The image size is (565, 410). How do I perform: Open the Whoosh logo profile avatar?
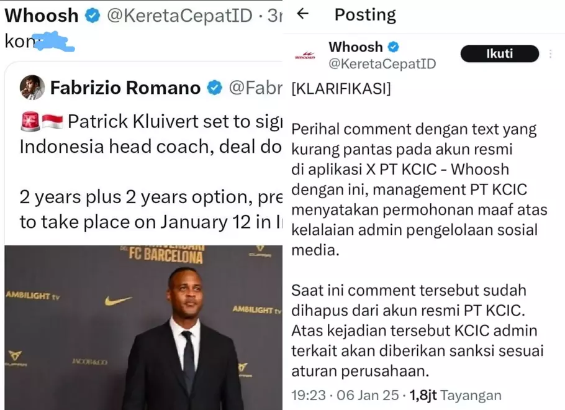click(305, 55)
